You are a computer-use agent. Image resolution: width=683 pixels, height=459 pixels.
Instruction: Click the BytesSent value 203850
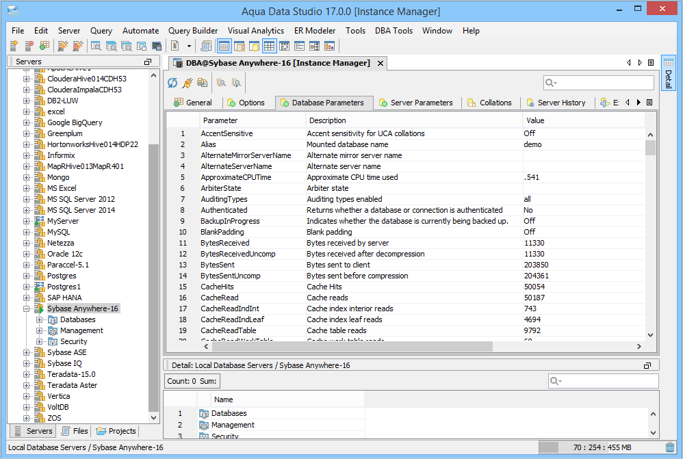tap(537, 265)
